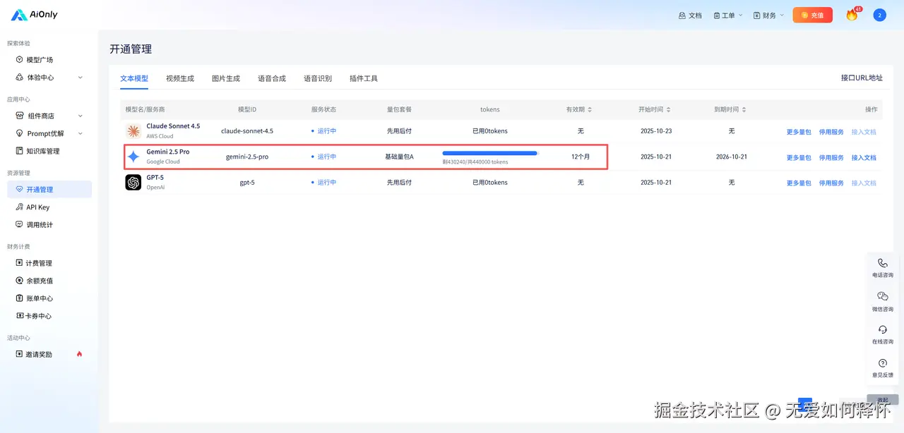Click the 余额充值 coin icon
The width and height of the screenshot is (904, 433).
[19, 281]
